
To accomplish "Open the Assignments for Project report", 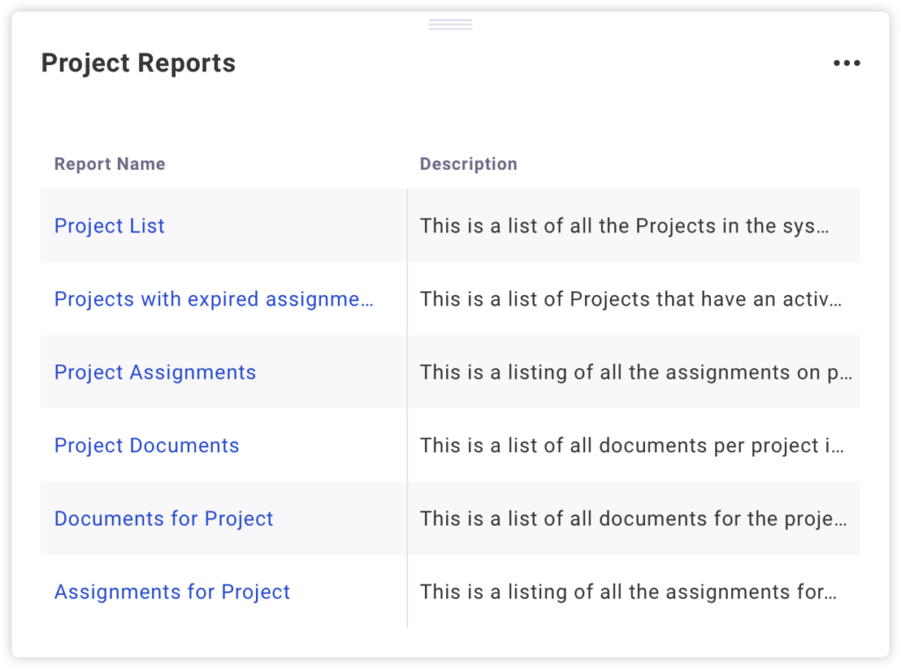I will [172, 592].
